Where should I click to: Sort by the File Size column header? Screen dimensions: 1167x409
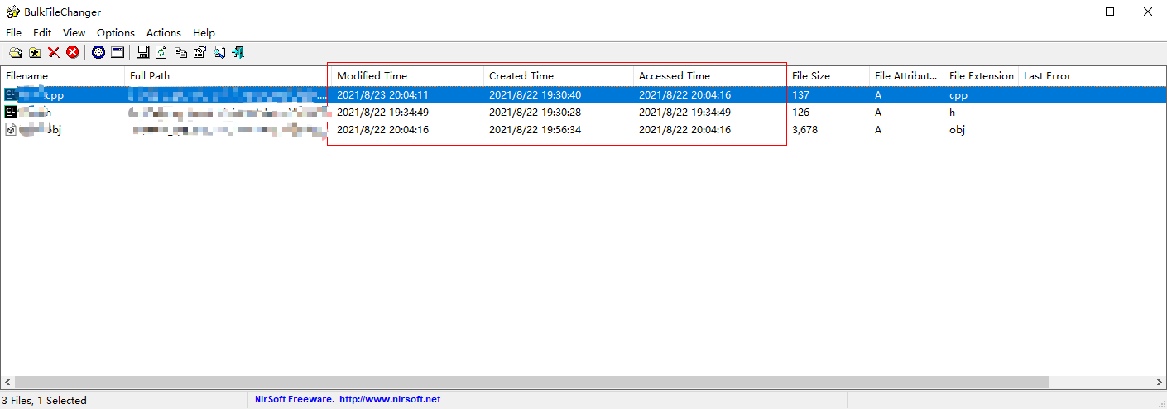point(828,76)
